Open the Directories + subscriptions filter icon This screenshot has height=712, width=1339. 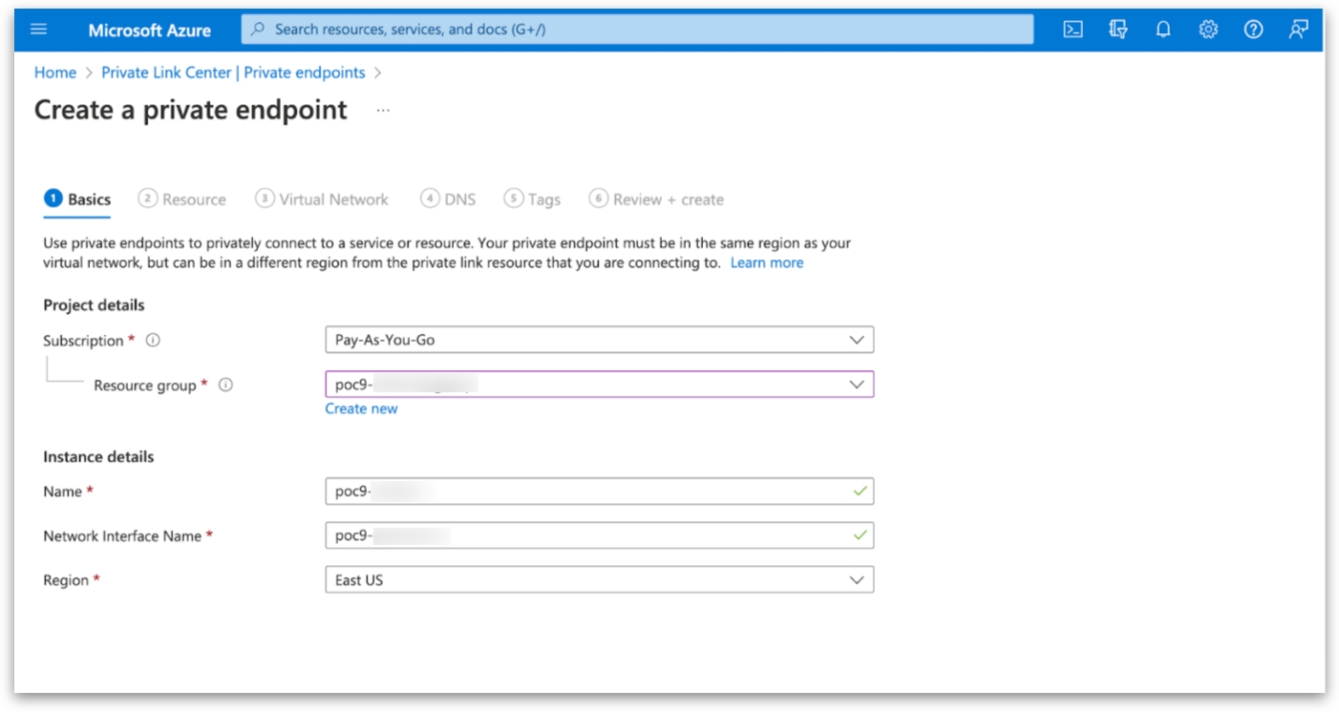click(x=1118, y=30)
